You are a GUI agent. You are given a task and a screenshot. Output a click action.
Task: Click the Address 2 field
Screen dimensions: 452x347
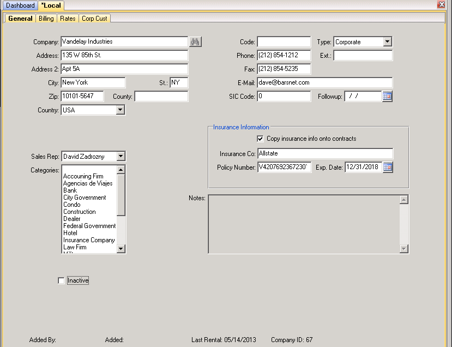pyautogui.click(x=124, y=69)
